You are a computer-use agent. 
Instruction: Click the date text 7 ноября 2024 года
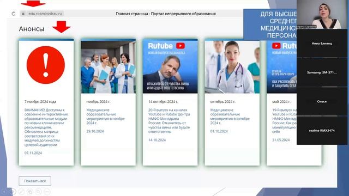click(x=40, y=102)
